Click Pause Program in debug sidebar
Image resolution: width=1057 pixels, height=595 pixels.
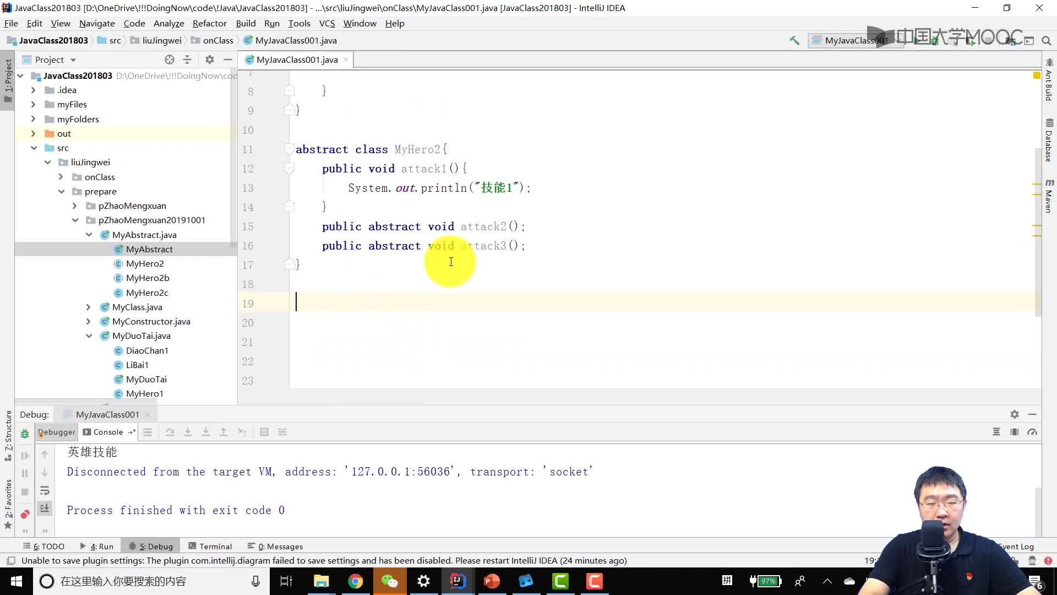click(x=25, y=473)
